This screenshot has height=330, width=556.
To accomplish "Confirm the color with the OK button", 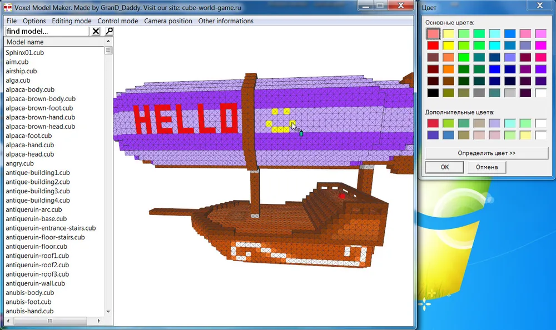I will point(444,167).
